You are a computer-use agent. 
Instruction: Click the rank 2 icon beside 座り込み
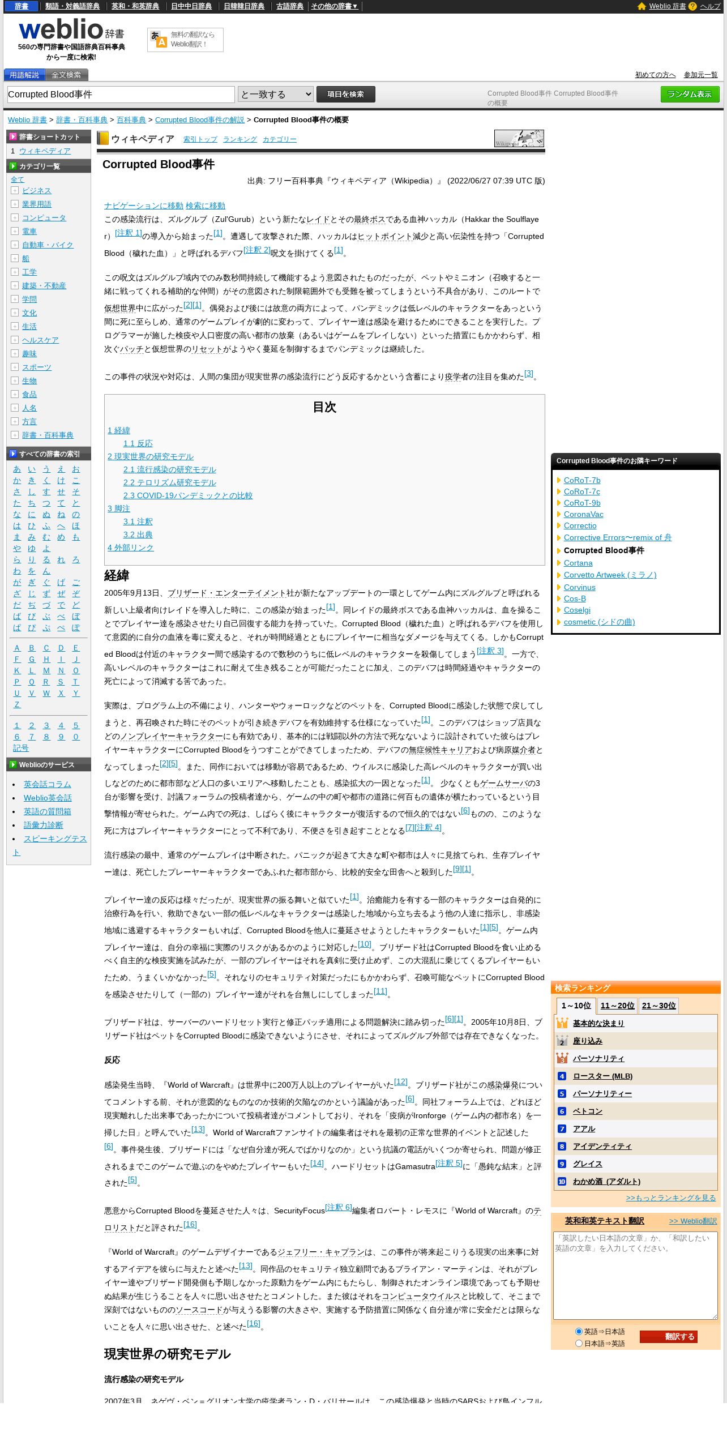click(x=562, y=1041)
